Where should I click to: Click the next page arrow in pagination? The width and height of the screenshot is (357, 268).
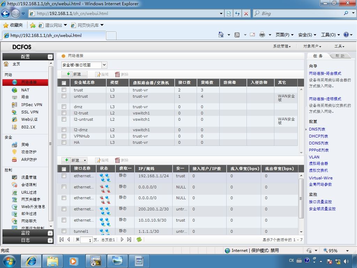click(x=122, y=239)
